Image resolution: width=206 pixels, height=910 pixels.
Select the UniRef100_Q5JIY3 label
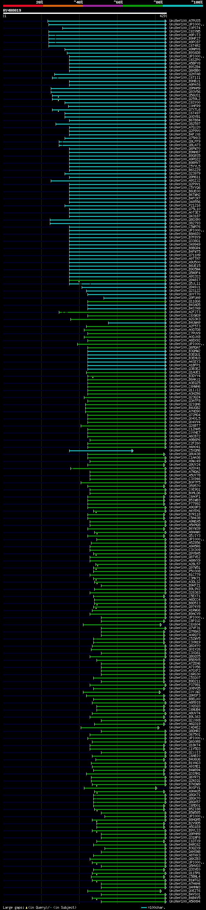[185, 536]
